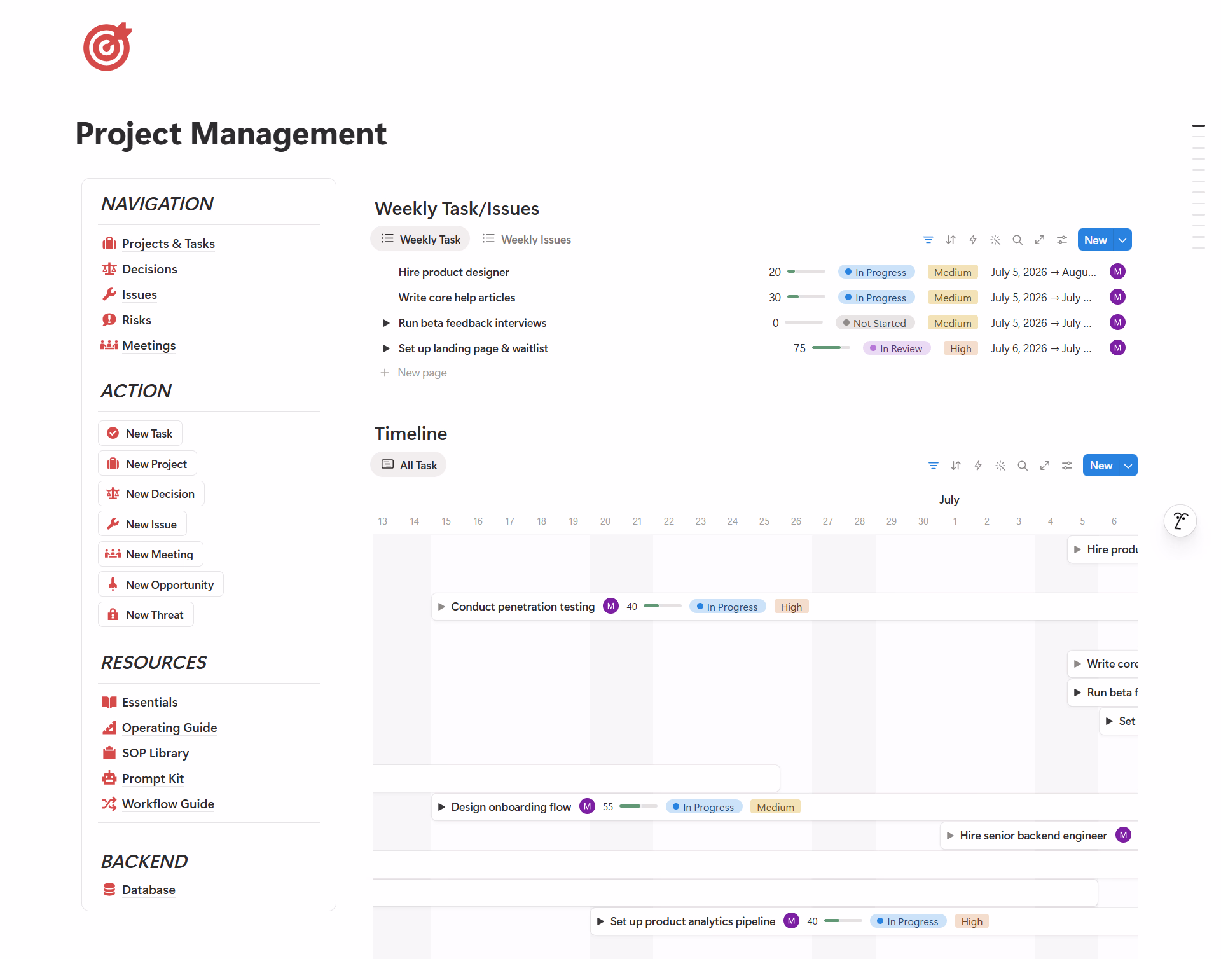This screenshot has height=959, width=1221.
Task: Open dropdown arrow beside Timeline New button
Action: point(1128,466)
